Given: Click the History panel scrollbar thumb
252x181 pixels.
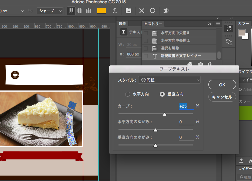Looking at the screenshot, I should click(x=219, y=55).
